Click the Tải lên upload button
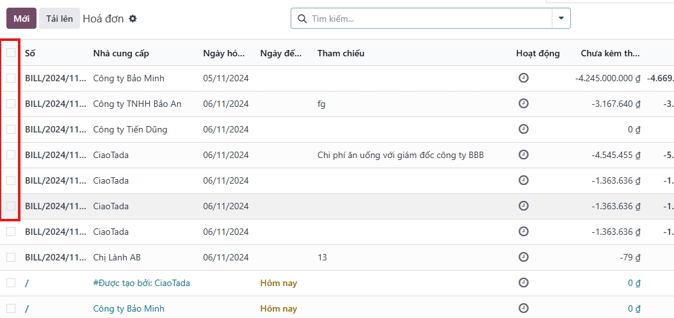This screenshot has height=318, width=674. click(60, 19)
